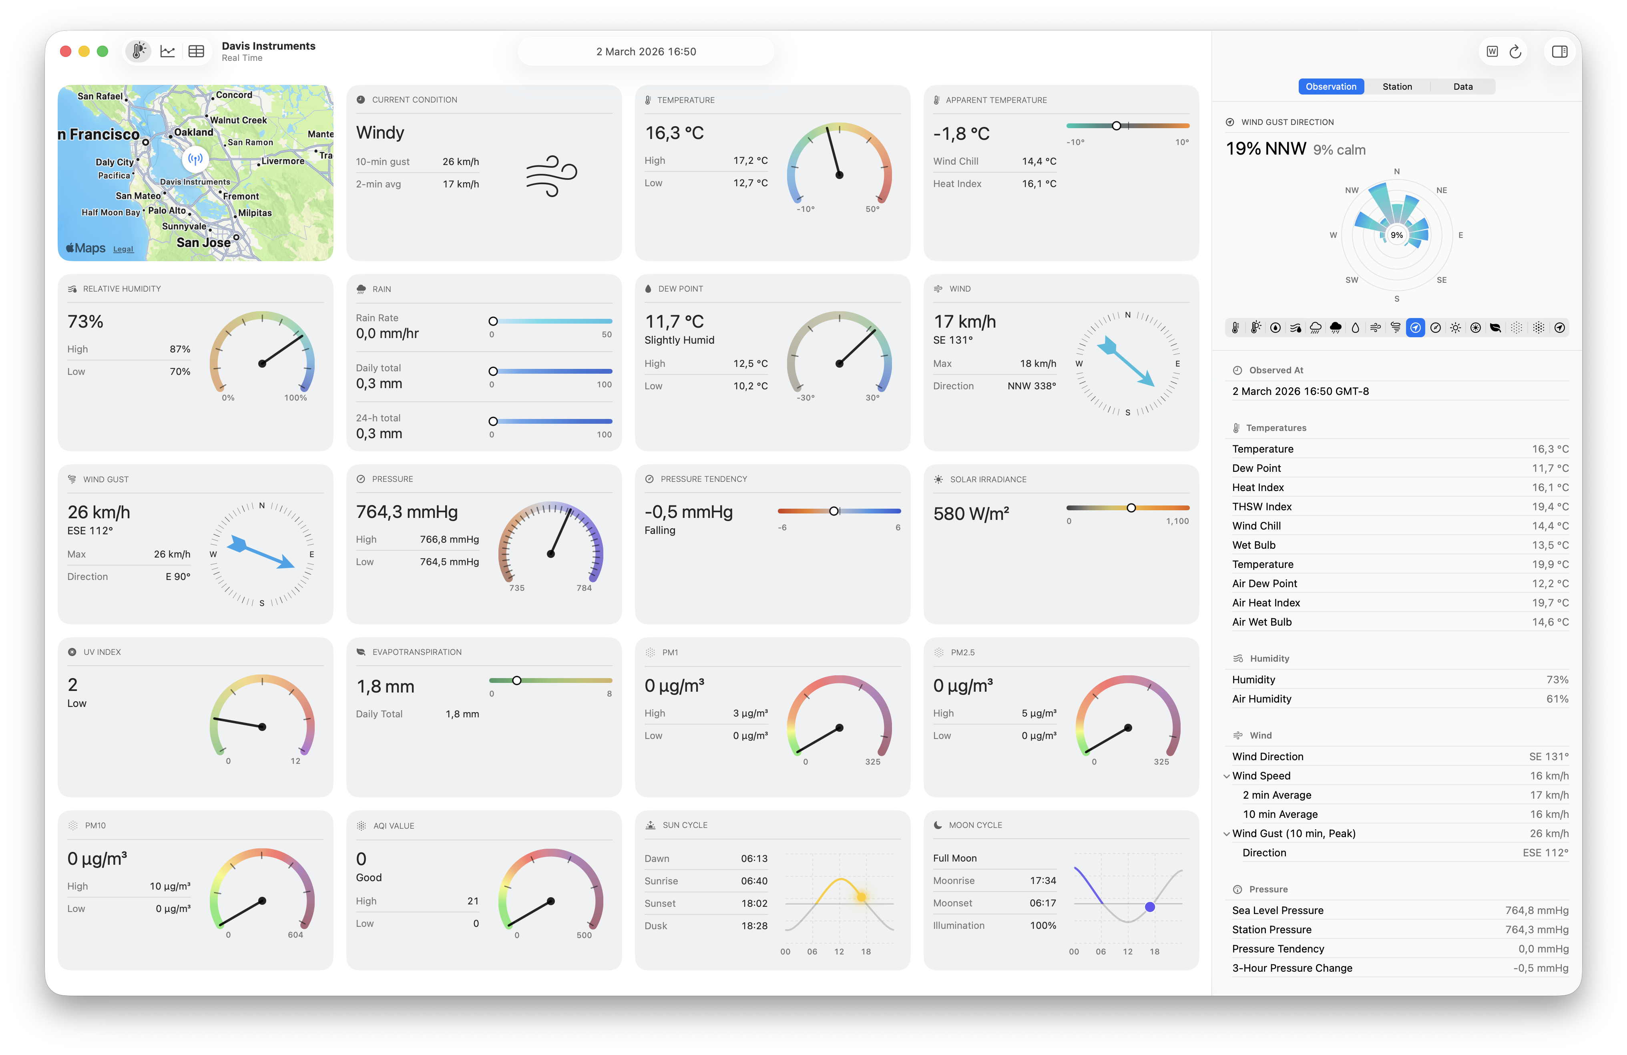Collapse the Wind Gust (10 min, Peak) details

click(1227, 834)
